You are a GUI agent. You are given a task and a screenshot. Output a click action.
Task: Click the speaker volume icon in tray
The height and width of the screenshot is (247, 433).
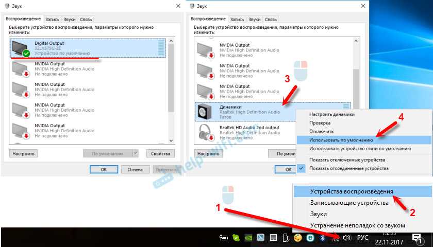point(346,237)
